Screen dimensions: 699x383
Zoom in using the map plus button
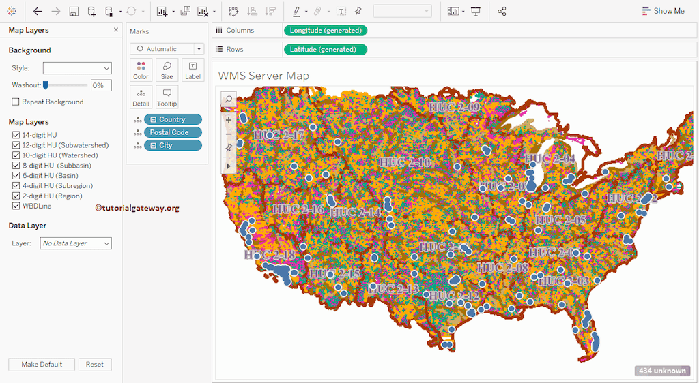pyautogui.click(x=229, y=120)
